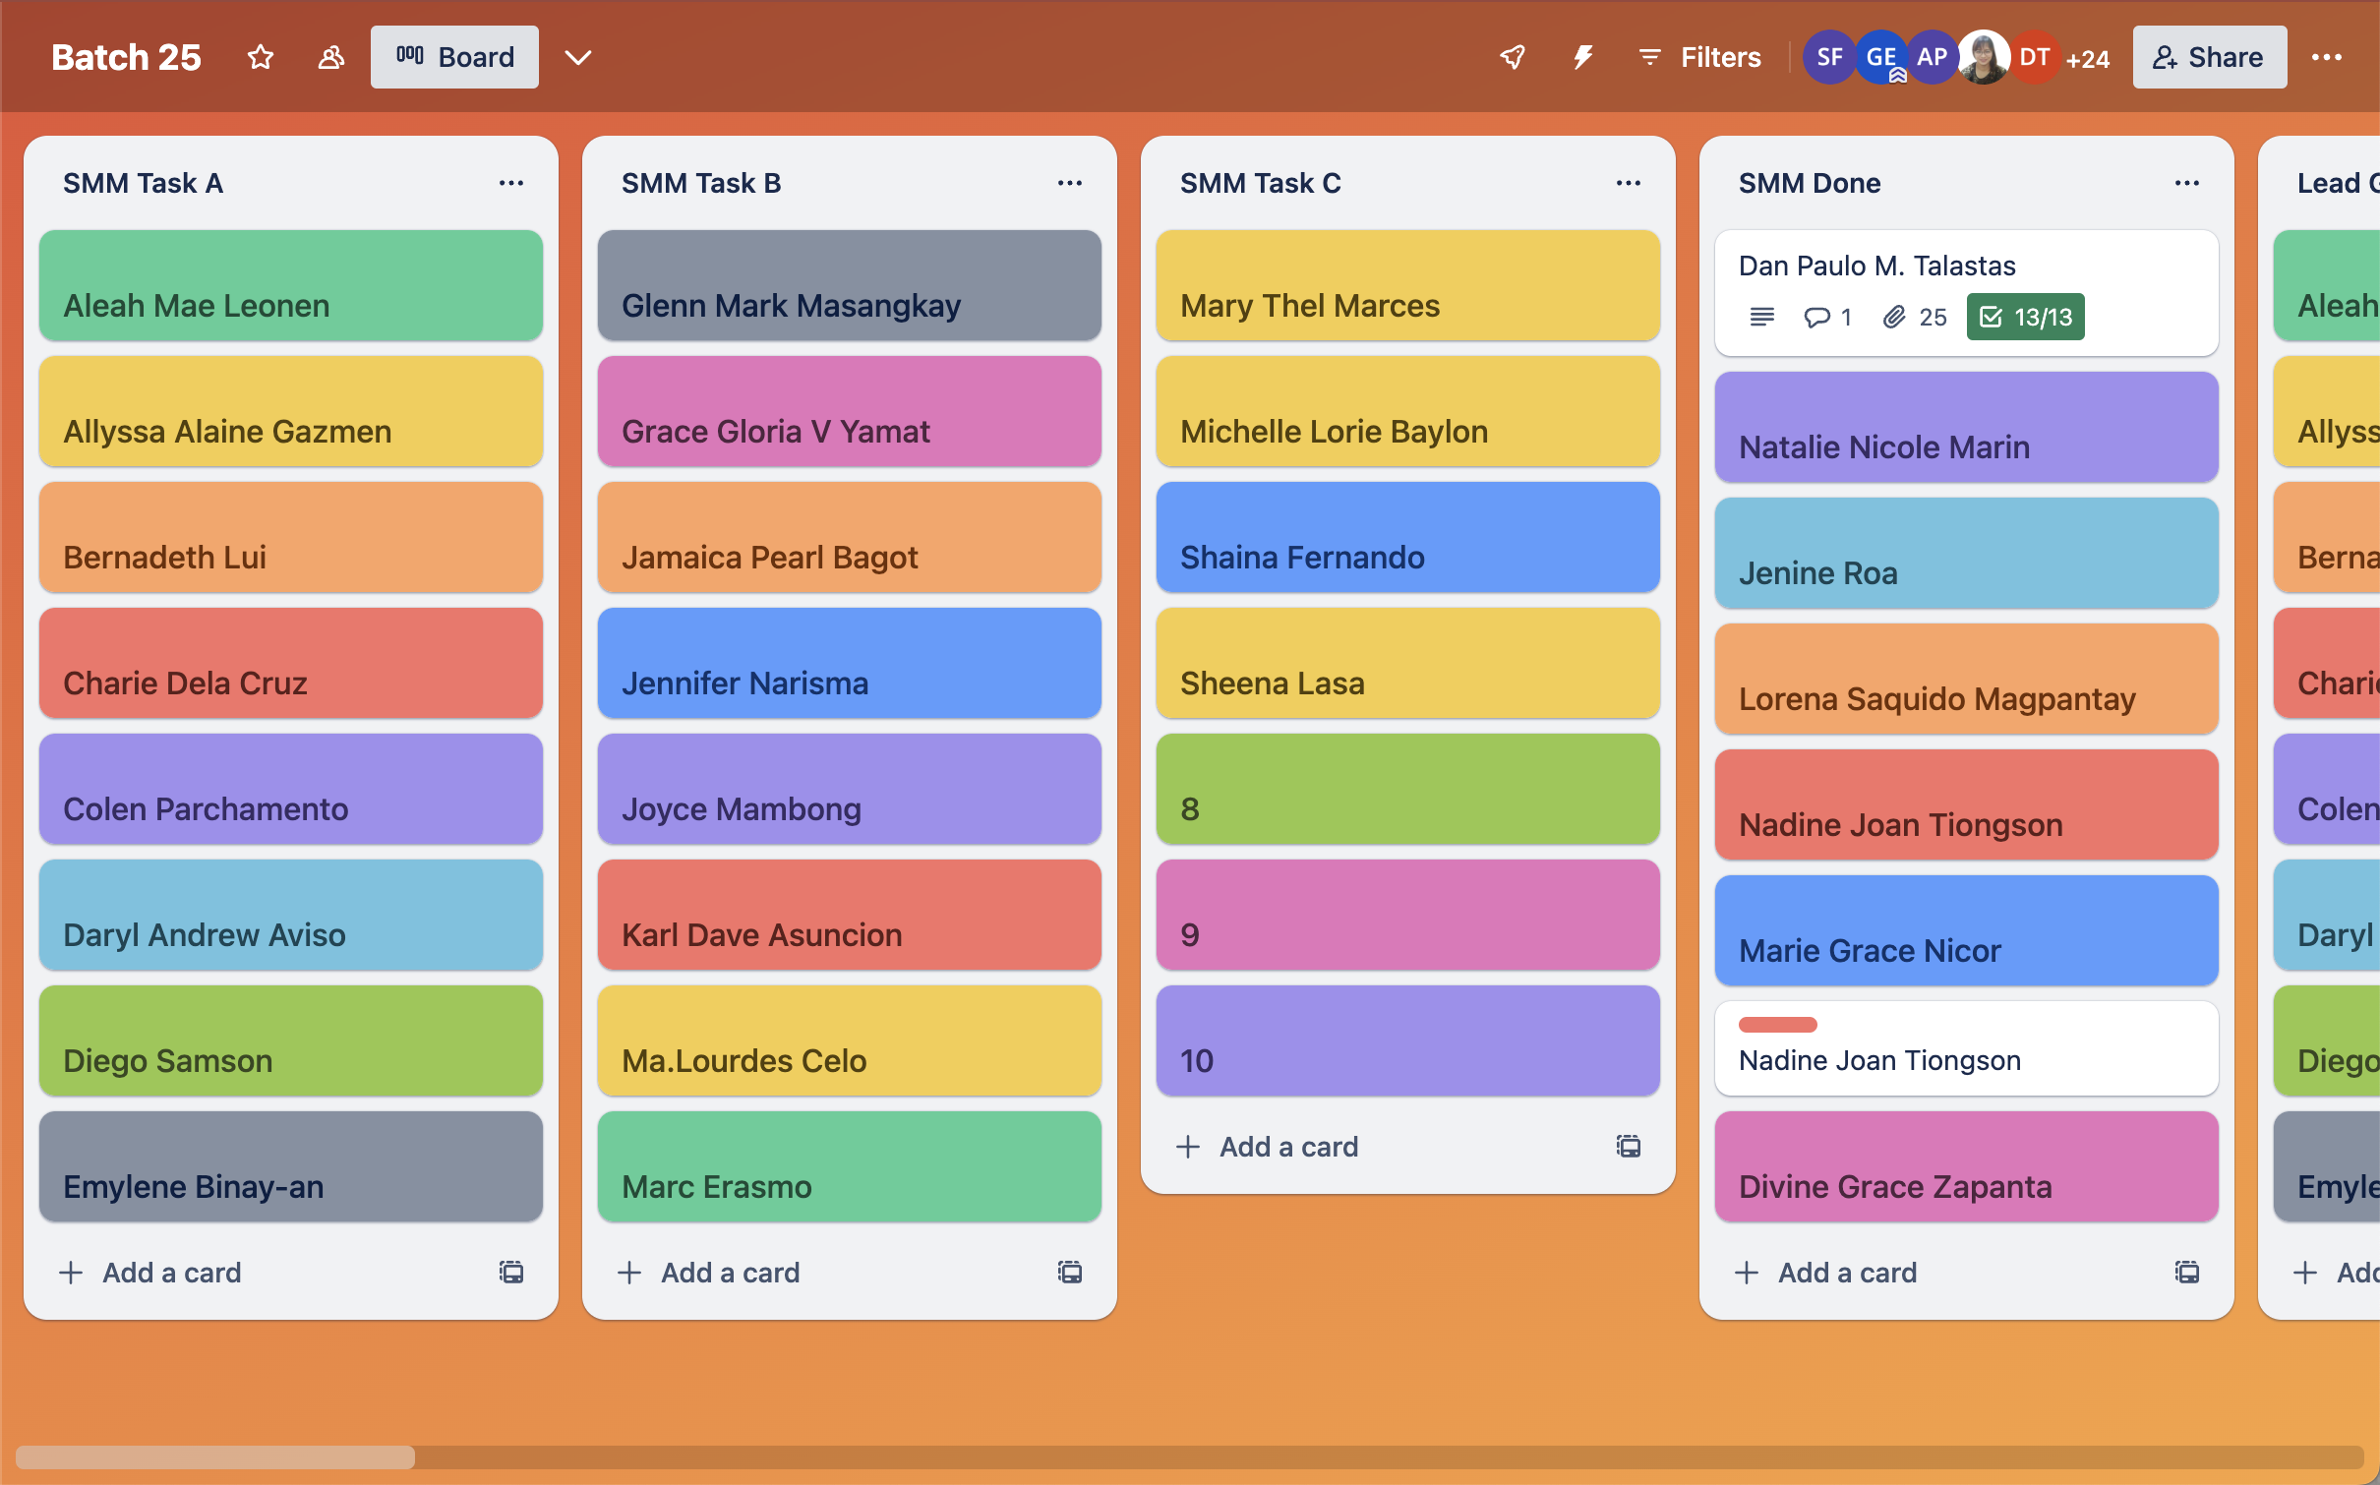Open the Diego Samson card in SMM Task A
The image size is (2380, 1485).
[291, 1040]
